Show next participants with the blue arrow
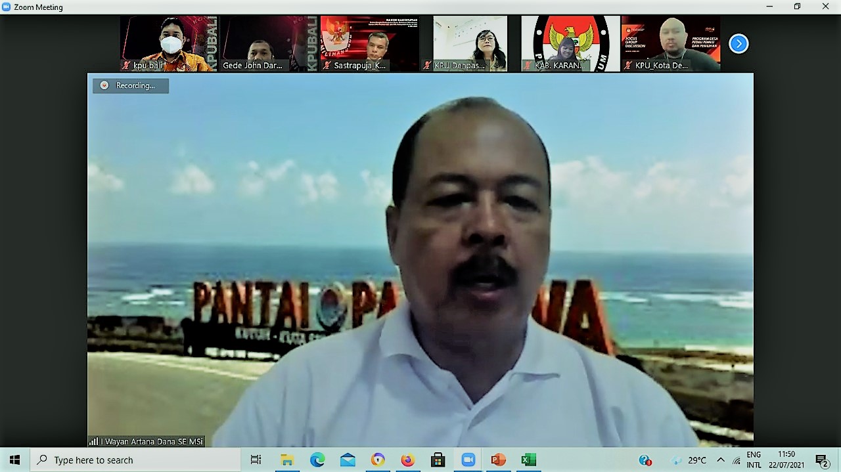The width and height of the screenshot is (841, 472). tap(739, 44)
